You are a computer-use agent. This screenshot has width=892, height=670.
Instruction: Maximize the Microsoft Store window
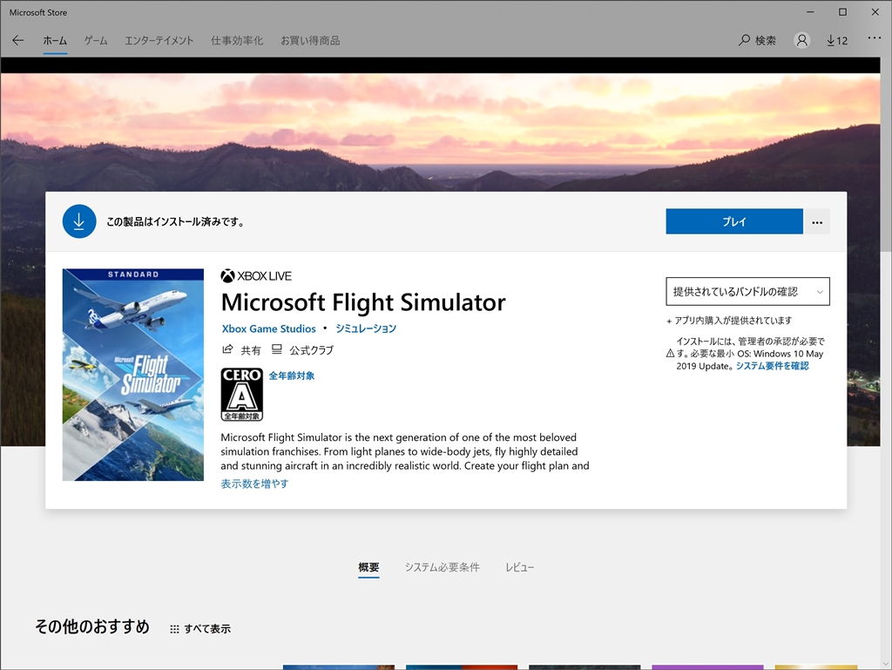[842, 12]
